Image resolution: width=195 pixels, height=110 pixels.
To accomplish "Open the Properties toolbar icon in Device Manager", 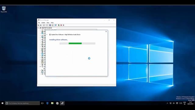I will 47,25.
